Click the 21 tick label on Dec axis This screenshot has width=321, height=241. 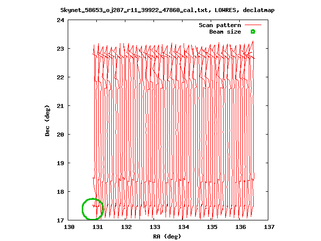coord(61,106)
